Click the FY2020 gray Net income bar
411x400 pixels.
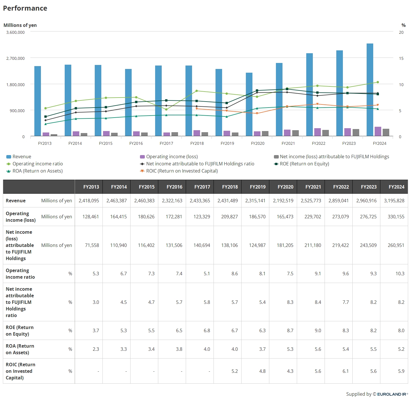(x=265, y=133)
